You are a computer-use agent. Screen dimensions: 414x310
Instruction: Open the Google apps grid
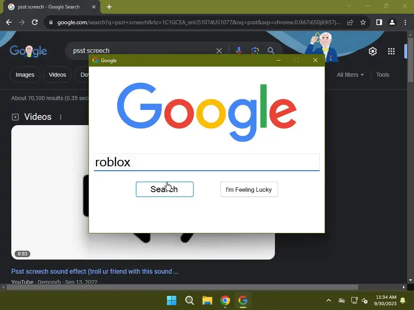pos(391,51)
